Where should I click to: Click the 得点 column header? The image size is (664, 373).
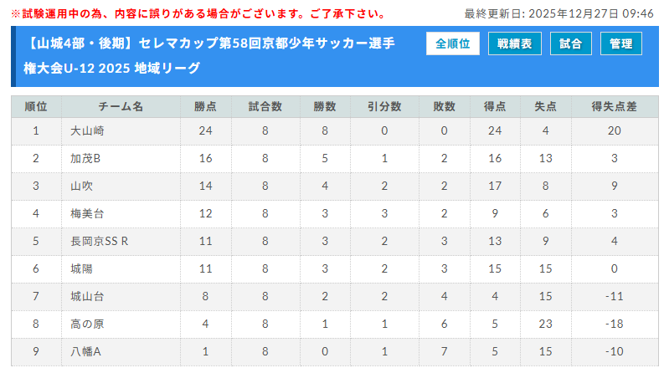tap(494, 106)
